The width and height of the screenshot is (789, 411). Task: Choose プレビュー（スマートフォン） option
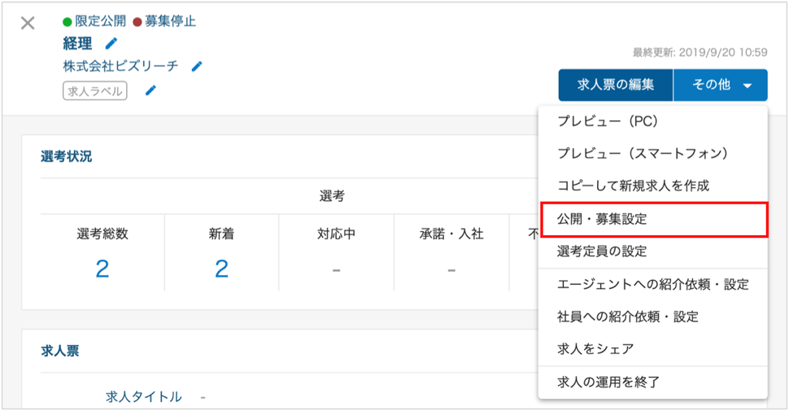(x=652, y=154)
